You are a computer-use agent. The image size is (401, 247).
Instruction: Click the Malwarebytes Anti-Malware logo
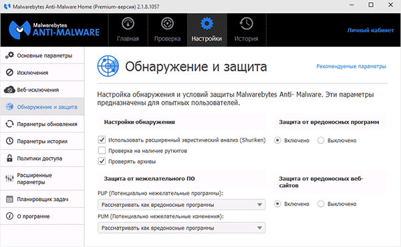(54, 29)
